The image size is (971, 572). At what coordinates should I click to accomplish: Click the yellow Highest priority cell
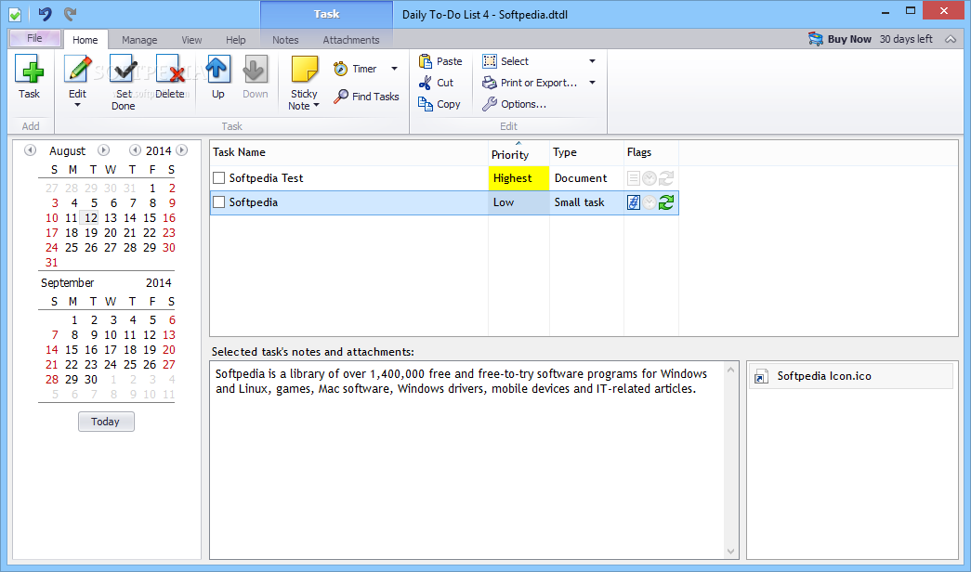tap(518, 178)
